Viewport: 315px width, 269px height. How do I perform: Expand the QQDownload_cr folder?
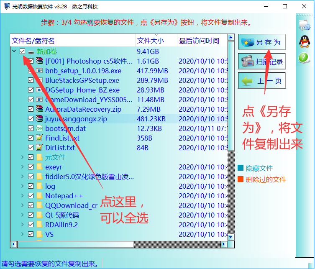tap(23, 205)
